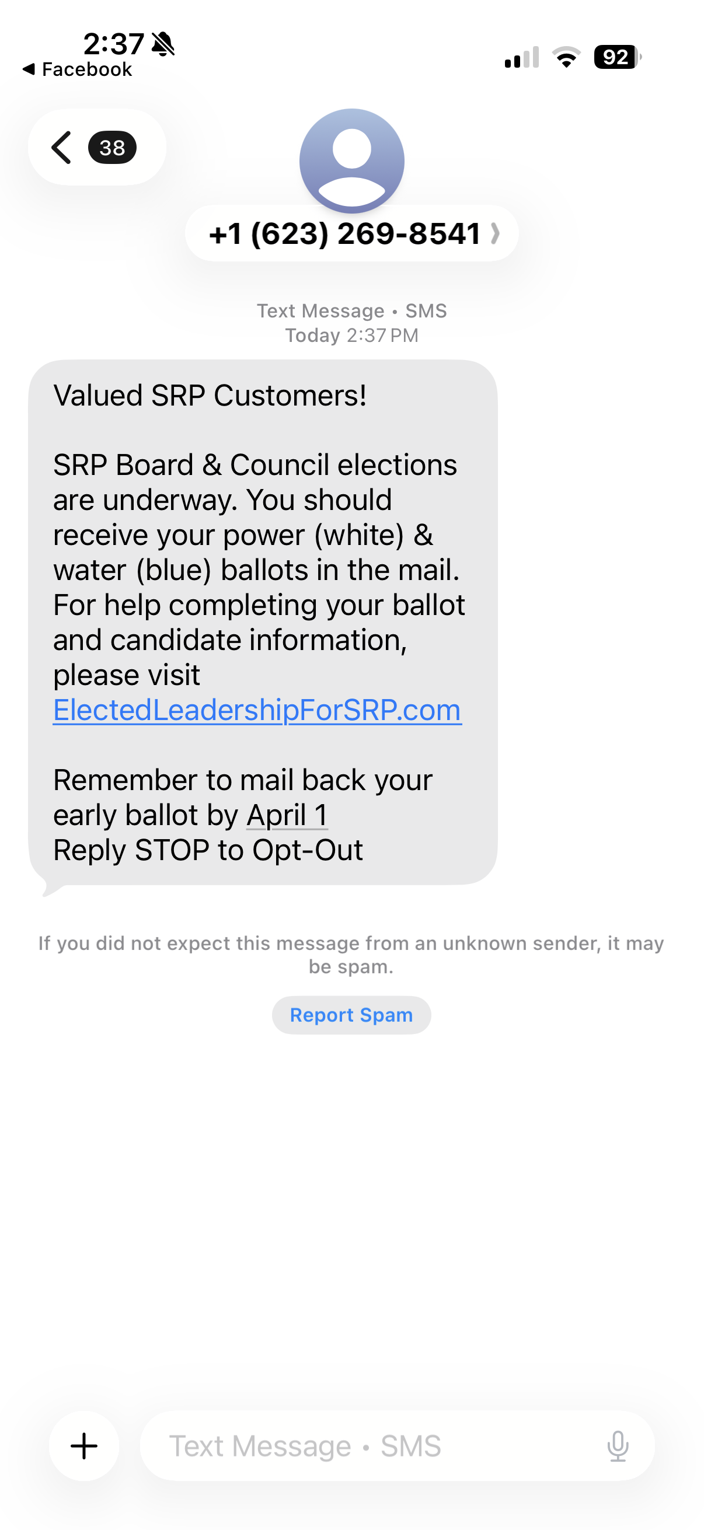Open the ElectedLeadershipForSRP.com link
The height and width of the screenshot is (1530, 704).
(x=257, y=710)
